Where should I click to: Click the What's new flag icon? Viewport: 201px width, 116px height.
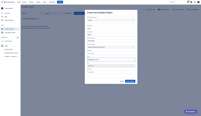147,10
